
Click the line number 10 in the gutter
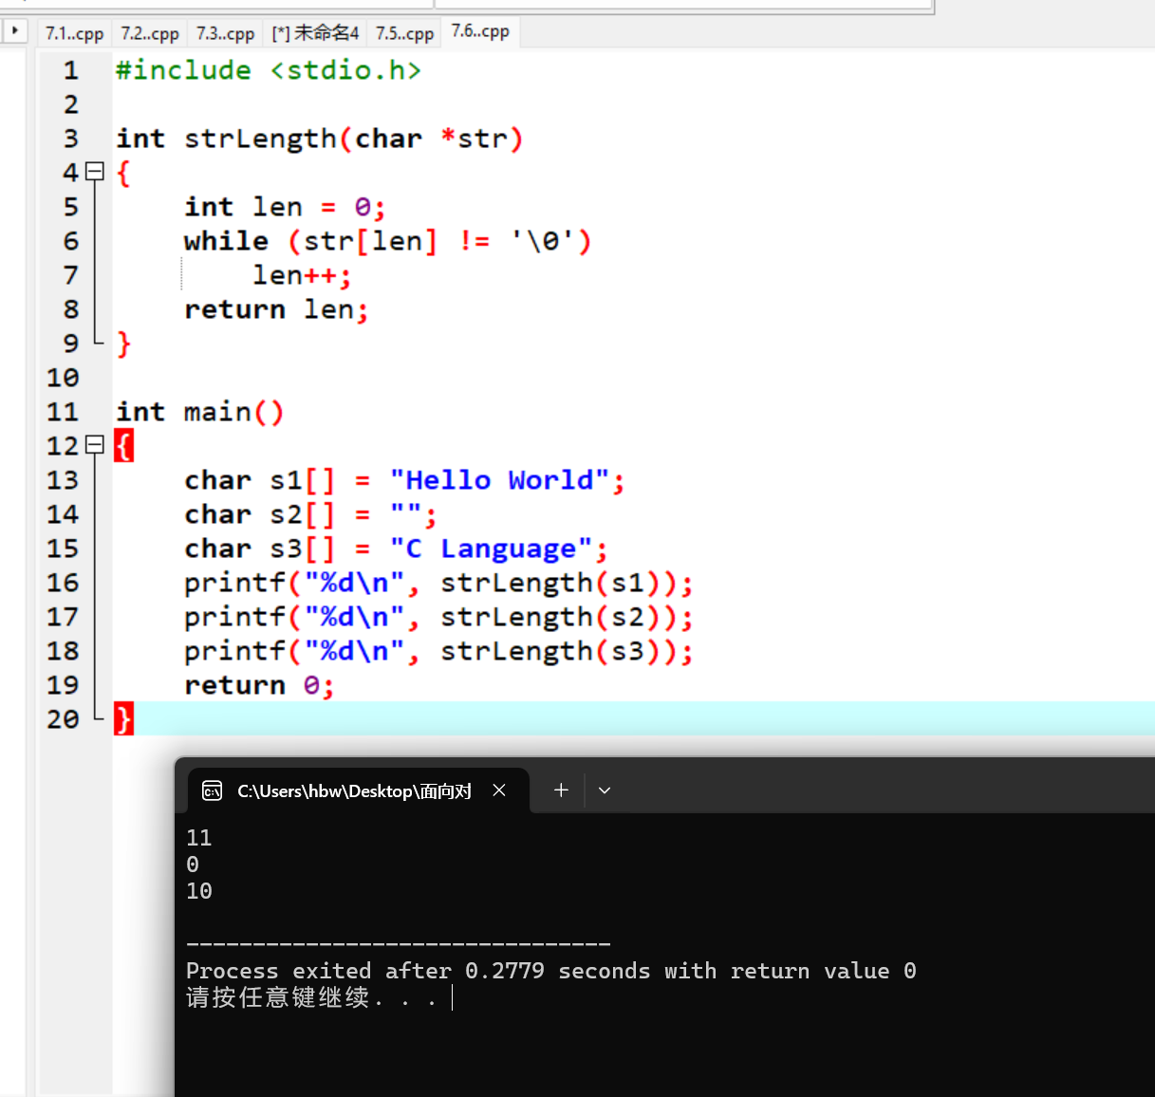(63, 378)
